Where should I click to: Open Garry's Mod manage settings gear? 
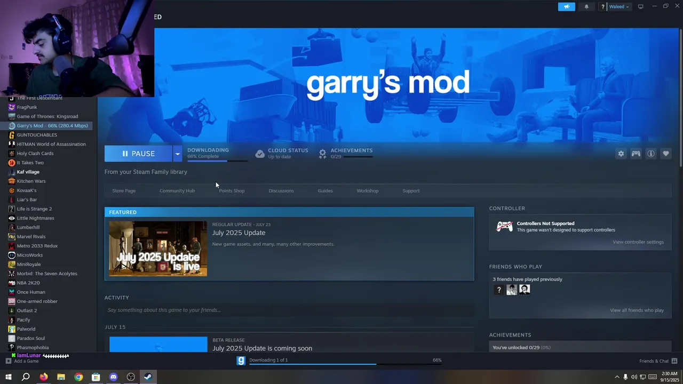click(x=621, y=154)
